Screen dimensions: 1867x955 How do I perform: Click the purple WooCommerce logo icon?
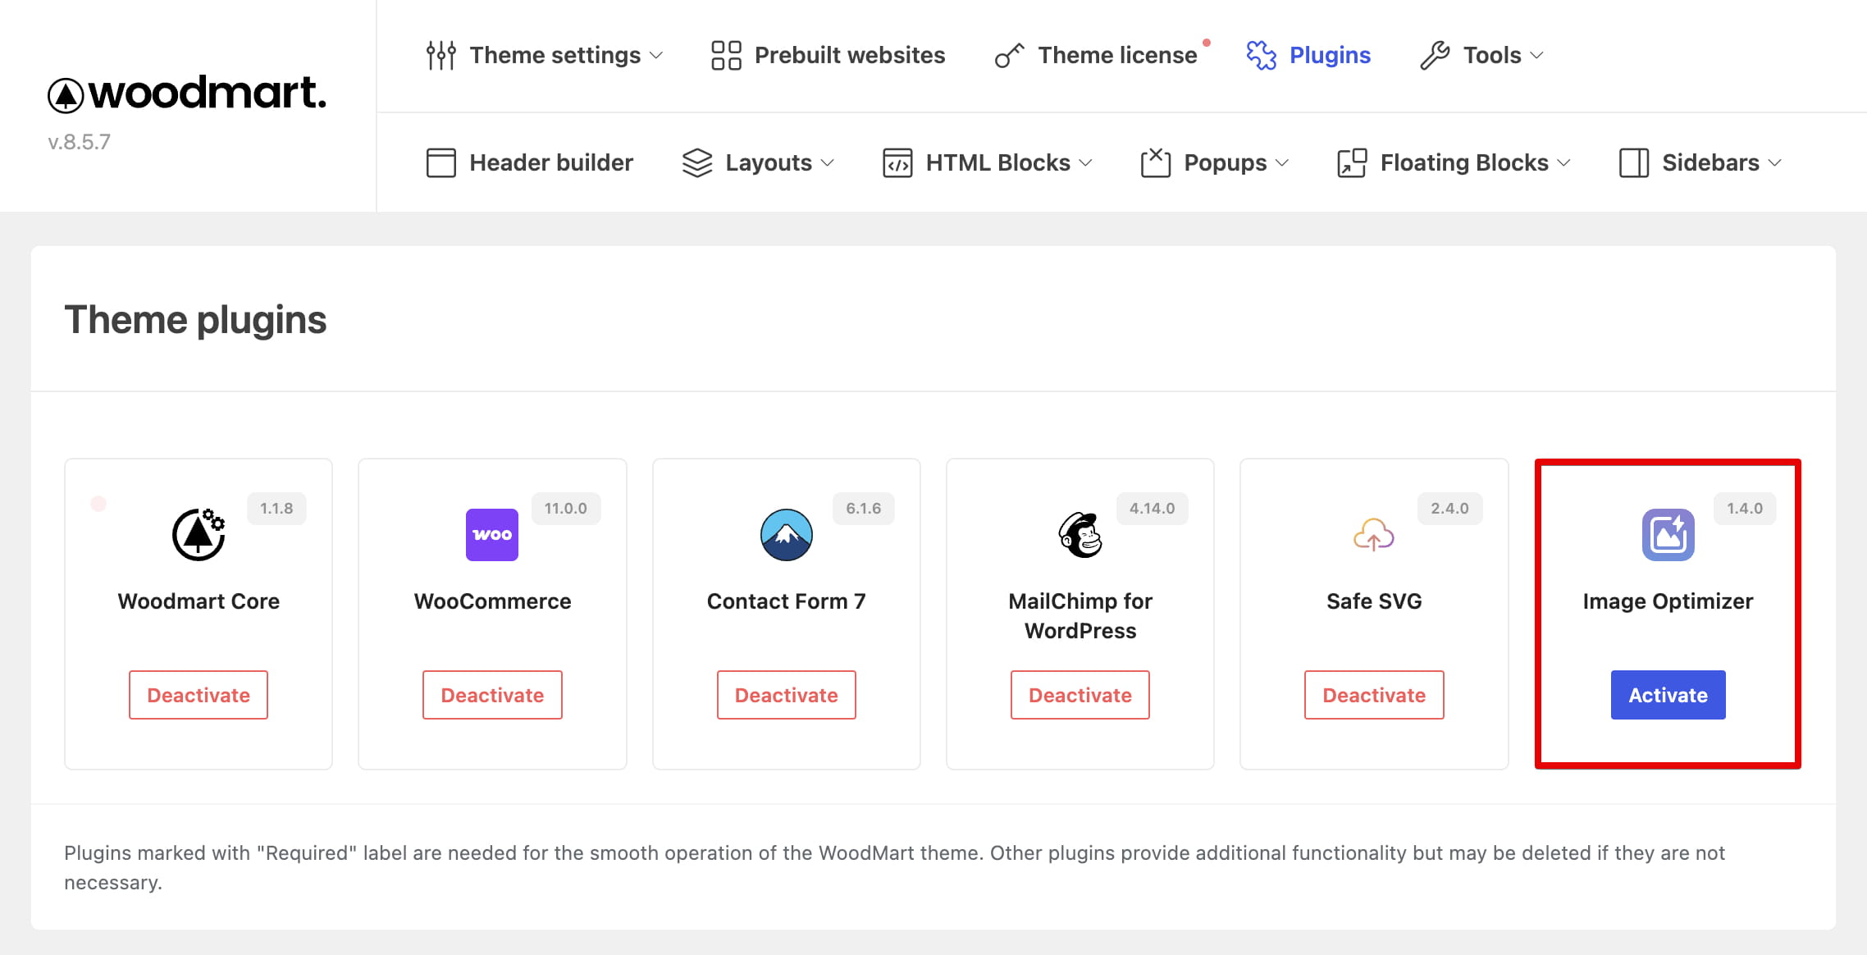coord(492,535)
